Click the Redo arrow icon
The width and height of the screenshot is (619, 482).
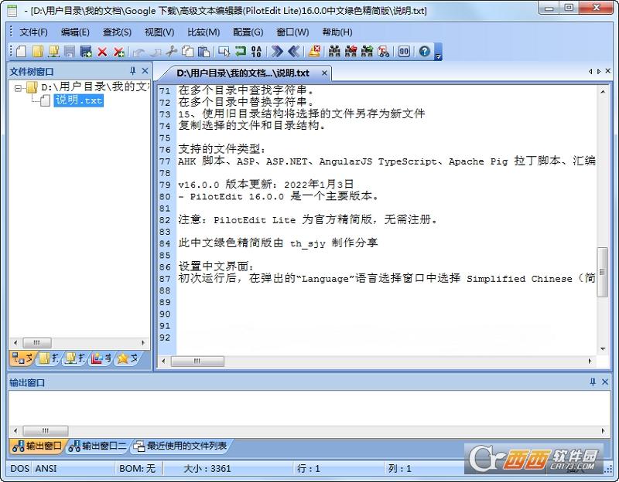coord(156,52)
